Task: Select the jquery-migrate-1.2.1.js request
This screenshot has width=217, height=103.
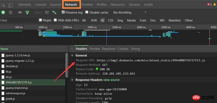Action: coord(33,61)
